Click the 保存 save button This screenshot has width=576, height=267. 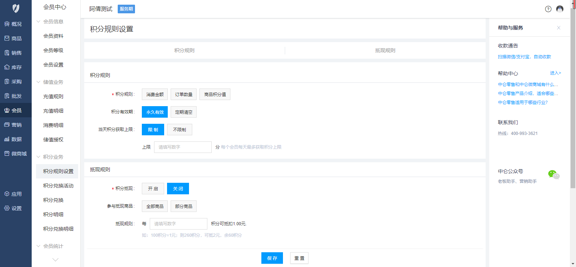272,258
